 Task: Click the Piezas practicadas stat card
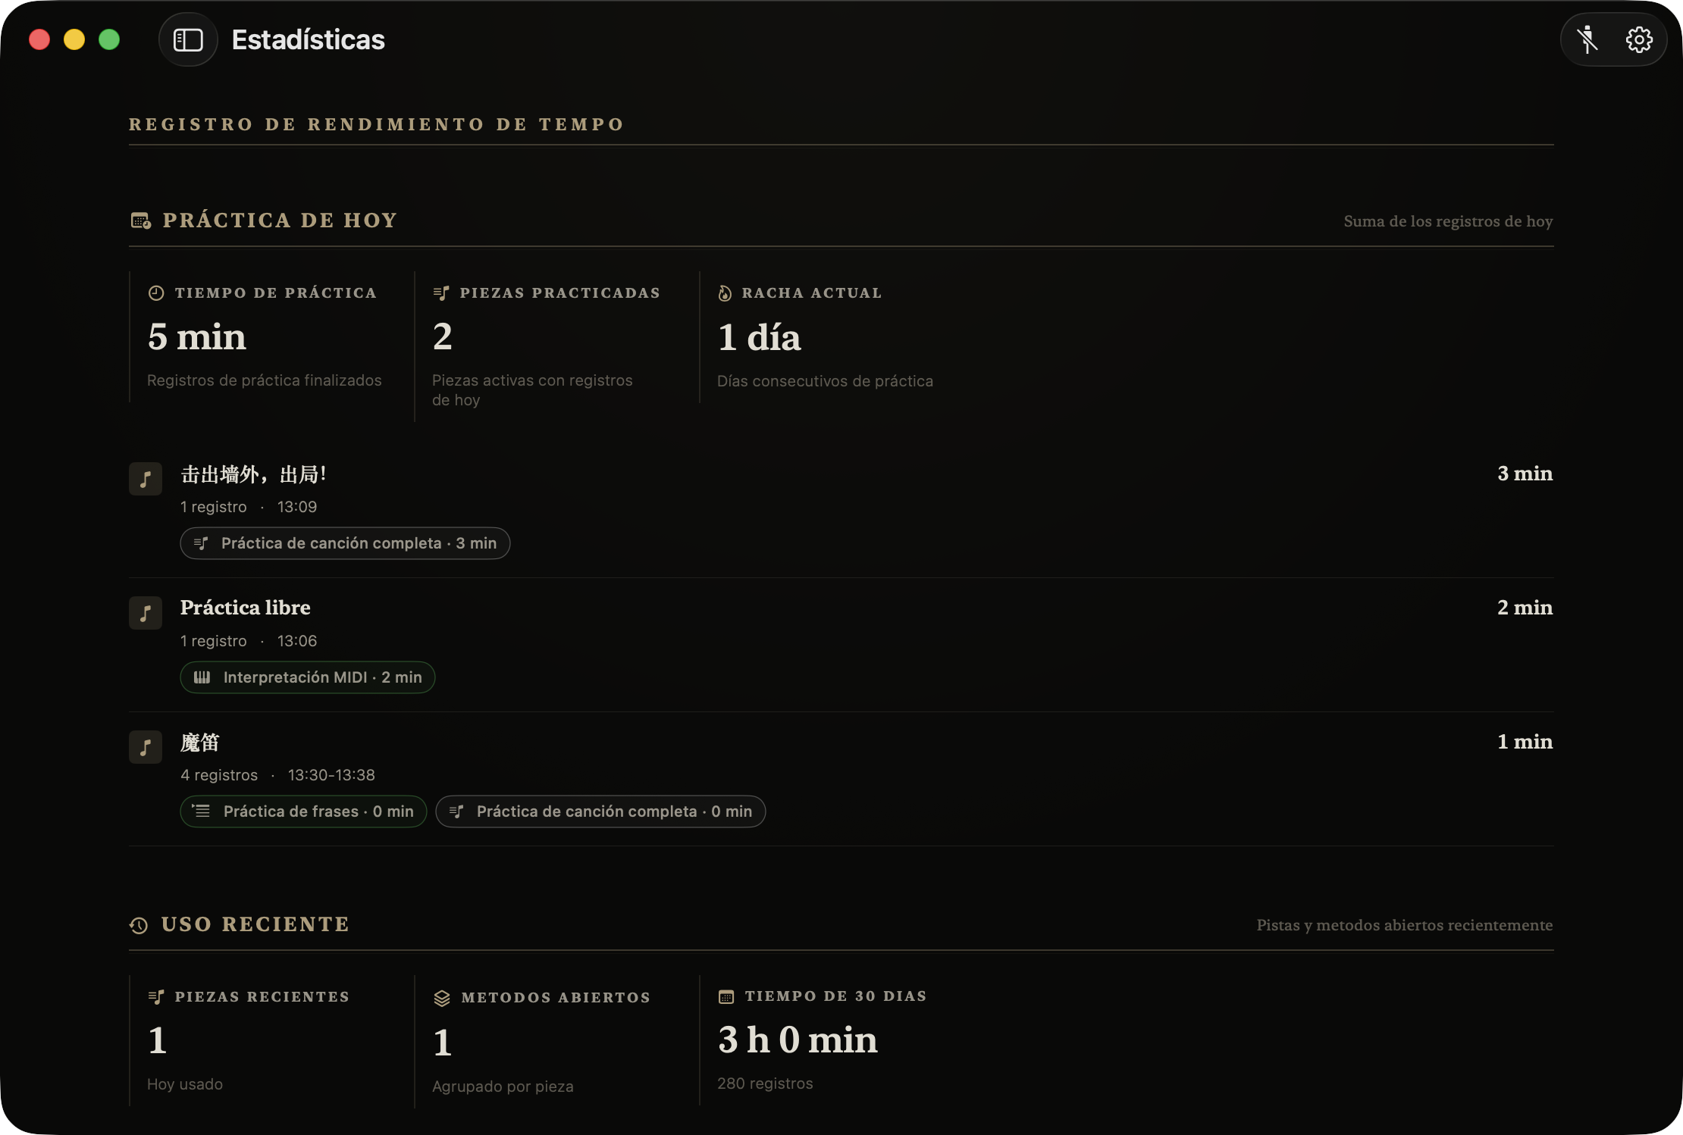[556, 346]
